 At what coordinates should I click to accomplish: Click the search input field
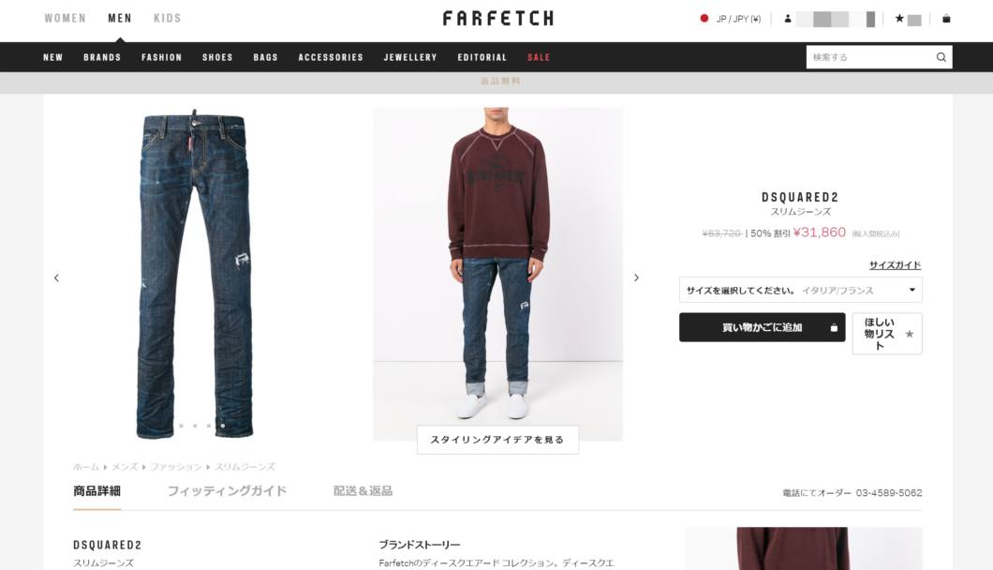click(x=870, y=57)
